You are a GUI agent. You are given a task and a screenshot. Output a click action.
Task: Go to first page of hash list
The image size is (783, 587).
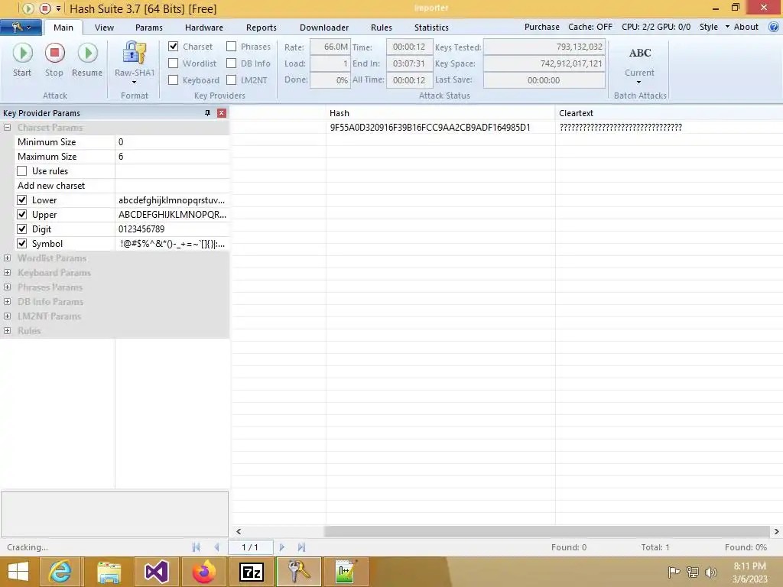click(196, 547)
